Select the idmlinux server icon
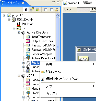Viewport: 96px width, 101px height. 18,24
